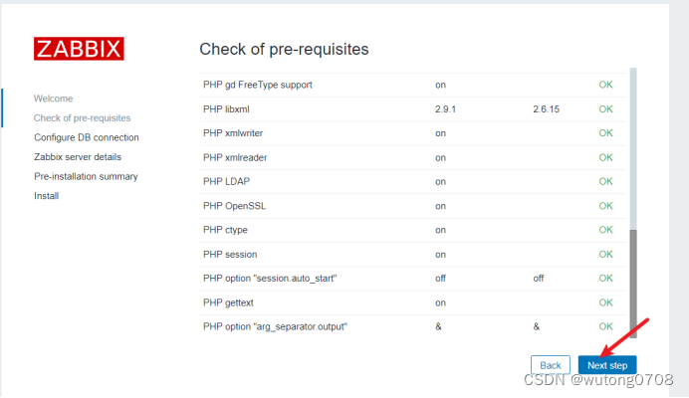This screenshot has height=398, width=689.
Task: Click the Next step button
Action: pos(607,365)
